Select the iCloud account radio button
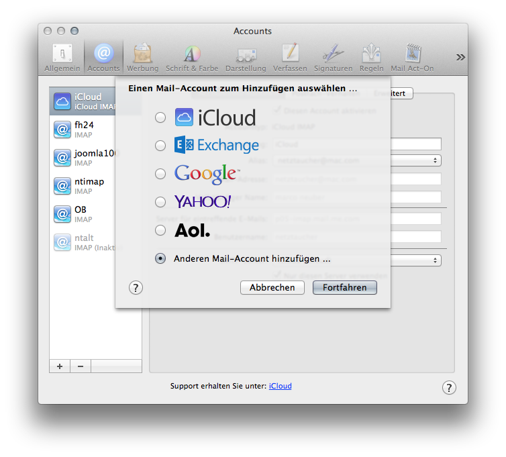Viewport: 506px width, 457px height. click(x=160, y=117)
